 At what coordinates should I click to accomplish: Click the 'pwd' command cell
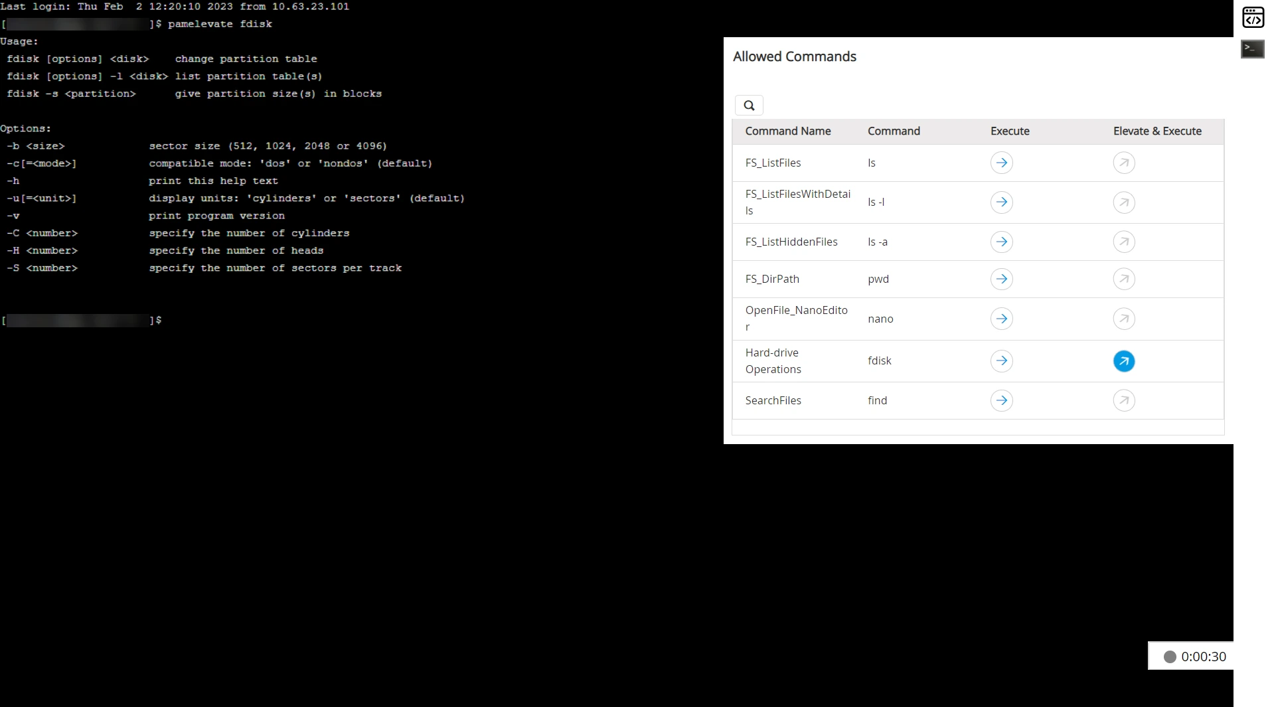point(878,279)
